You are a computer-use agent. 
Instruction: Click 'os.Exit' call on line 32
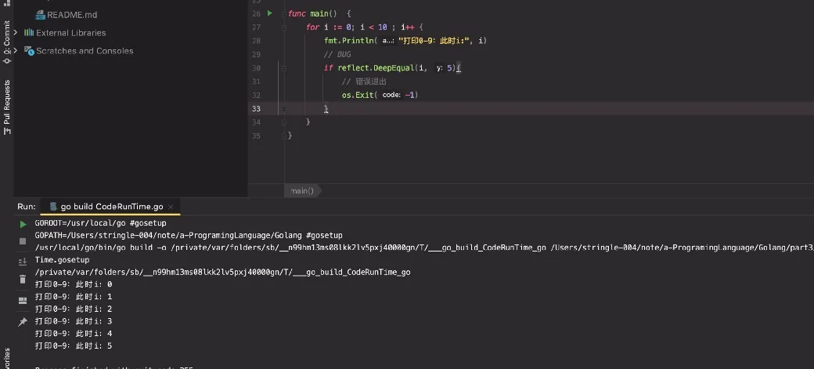click(358, 95)
